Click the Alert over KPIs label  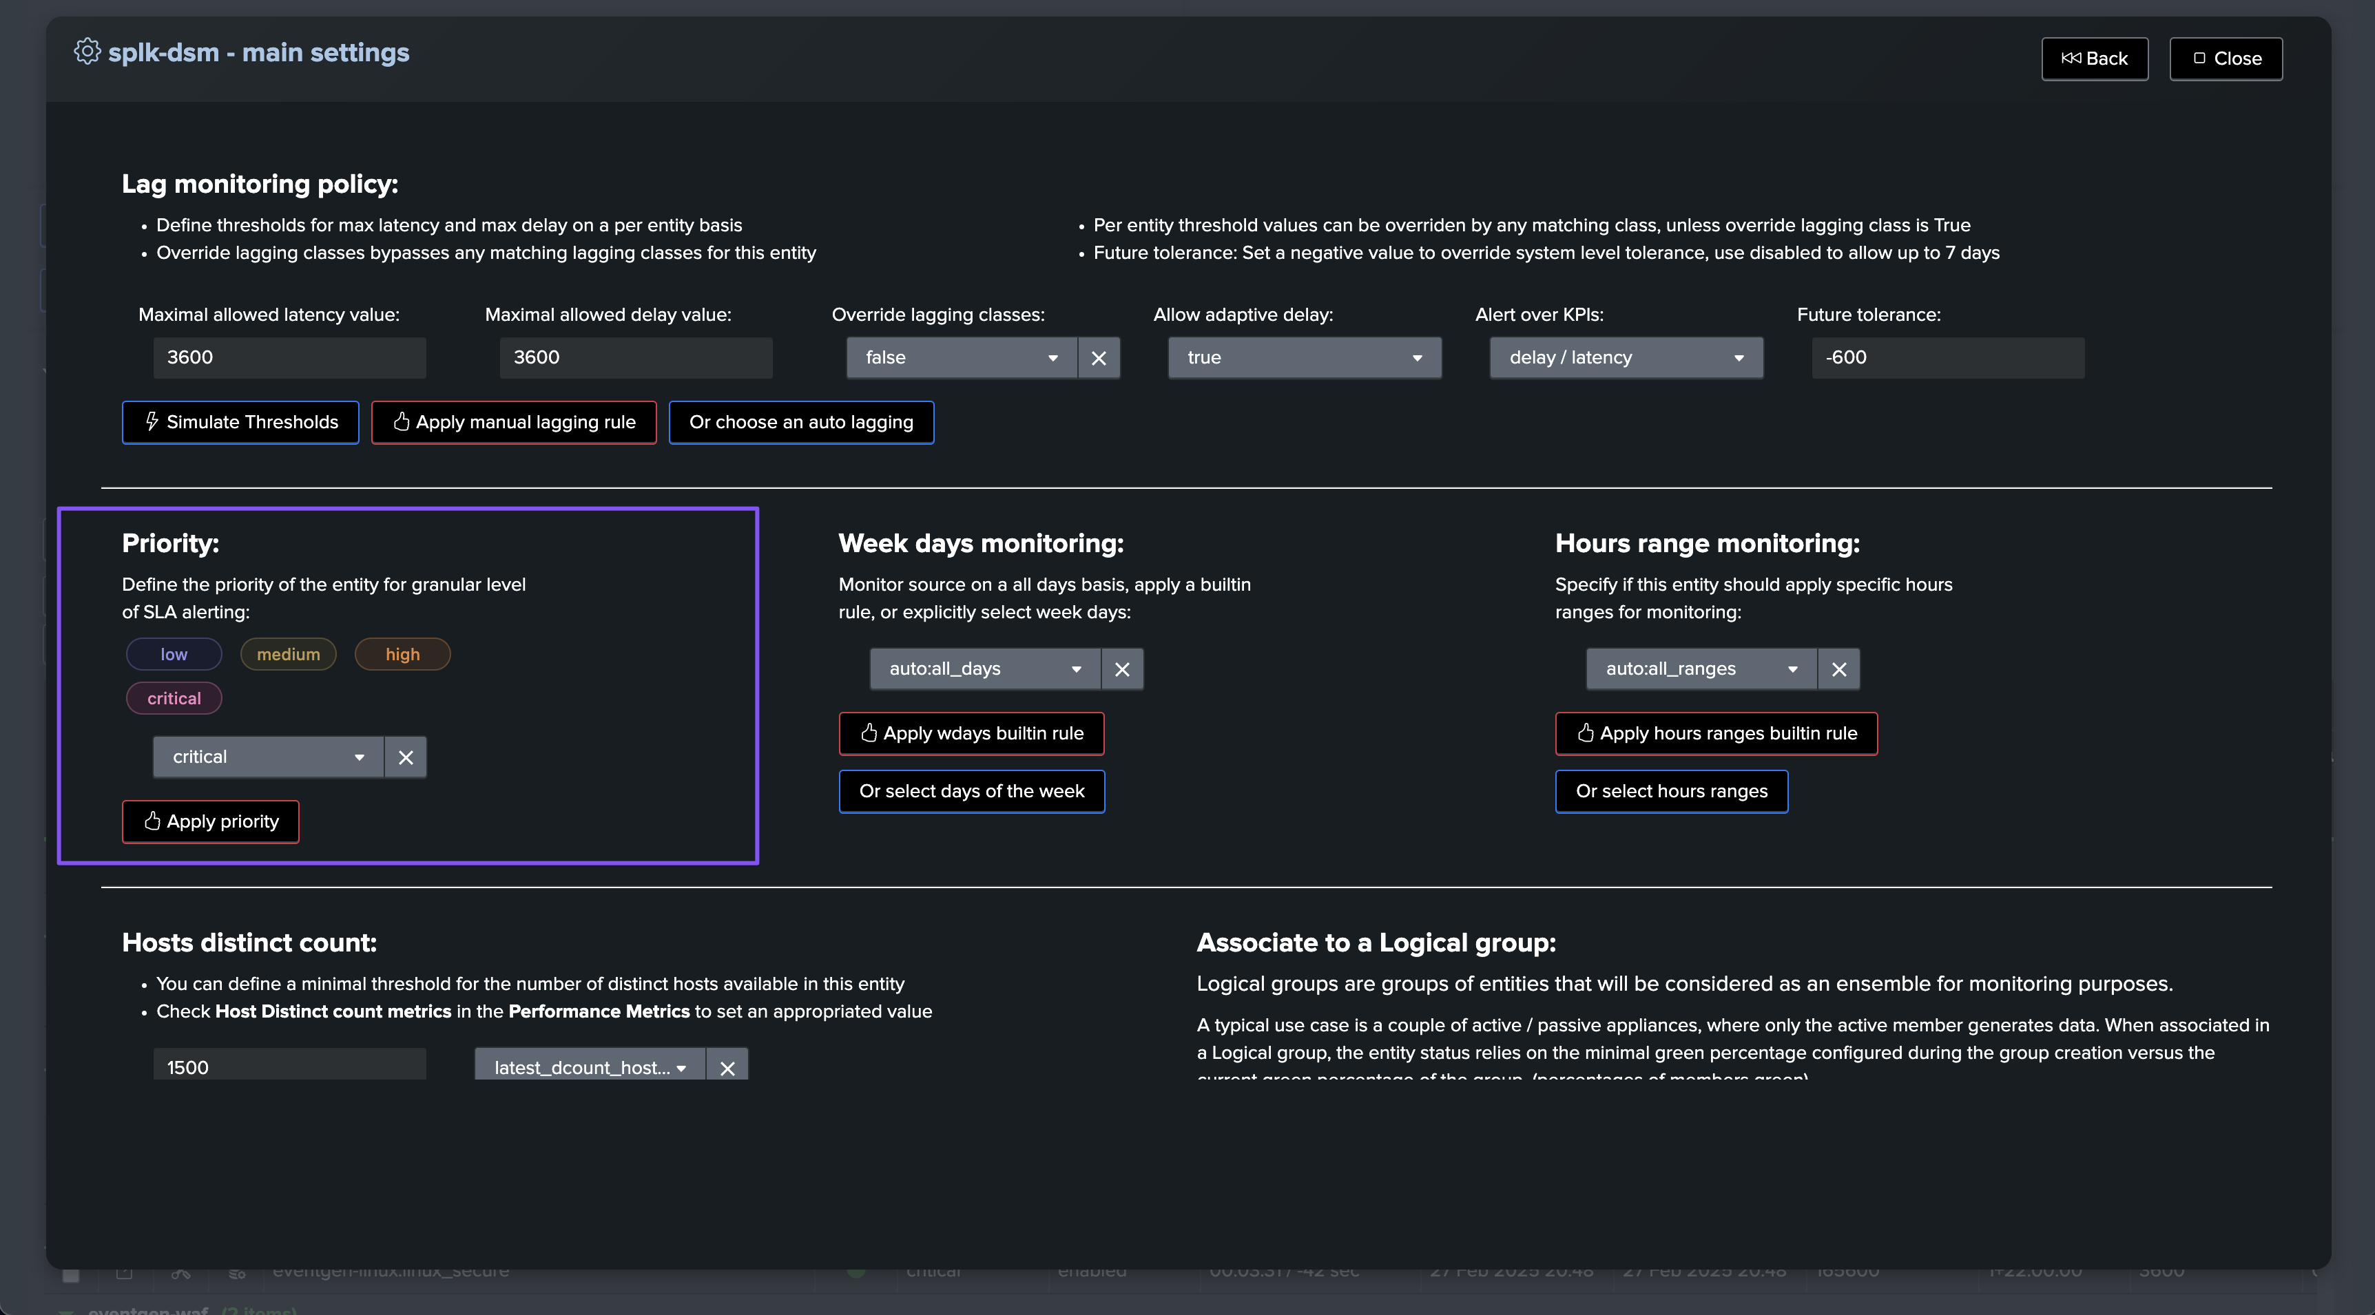(x=1539, y=315)
